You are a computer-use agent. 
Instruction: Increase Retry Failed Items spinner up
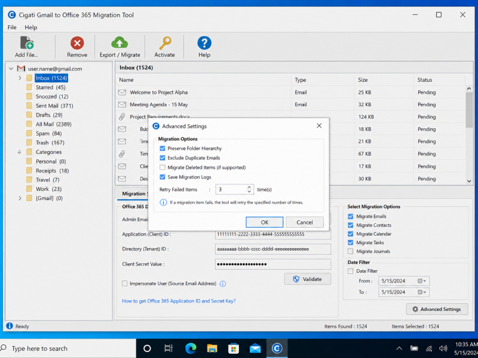[x=249, y=187]
